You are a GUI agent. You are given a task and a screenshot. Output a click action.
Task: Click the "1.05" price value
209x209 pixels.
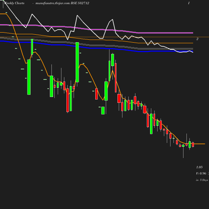coord(199,167)
